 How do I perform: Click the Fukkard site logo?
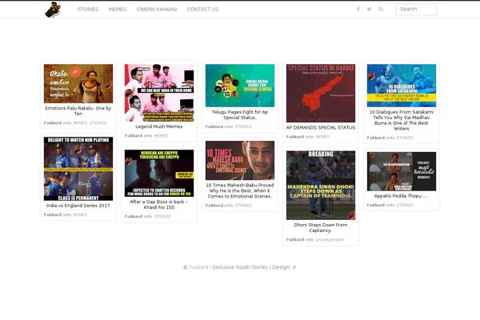[x=54, y=10]
